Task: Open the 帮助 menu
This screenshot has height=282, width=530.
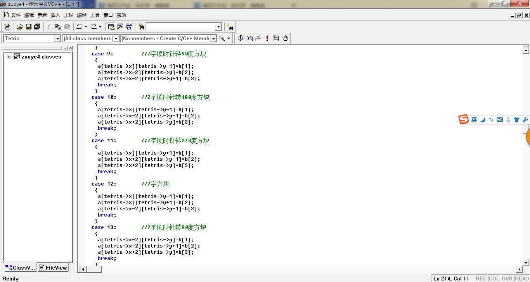Action: pos(121,15)
